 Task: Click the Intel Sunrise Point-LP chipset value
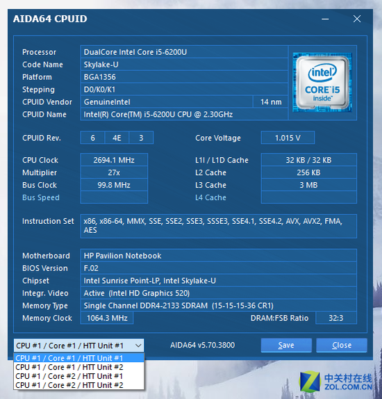(219, 281)
